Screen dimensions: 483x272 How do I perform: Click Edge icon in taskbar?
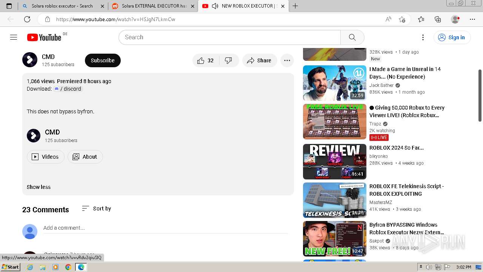[x=81, y=267]
